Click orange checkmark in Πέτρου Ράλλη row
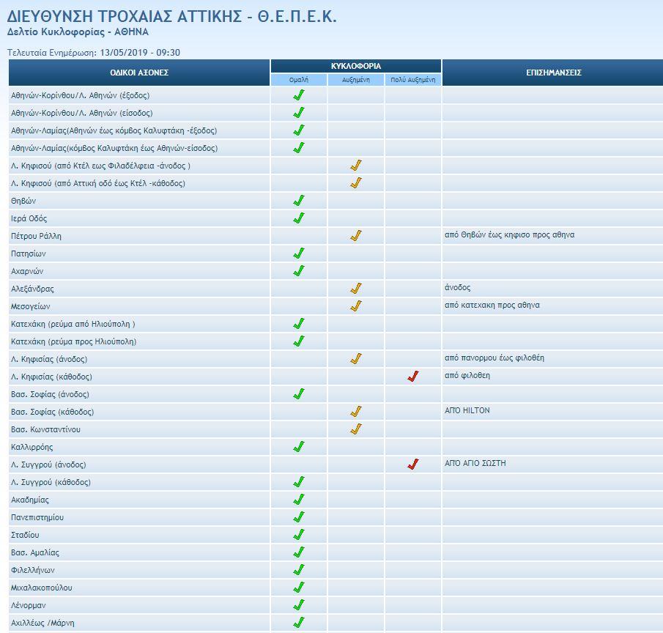 pyautogui.click(x=356, y=236)
